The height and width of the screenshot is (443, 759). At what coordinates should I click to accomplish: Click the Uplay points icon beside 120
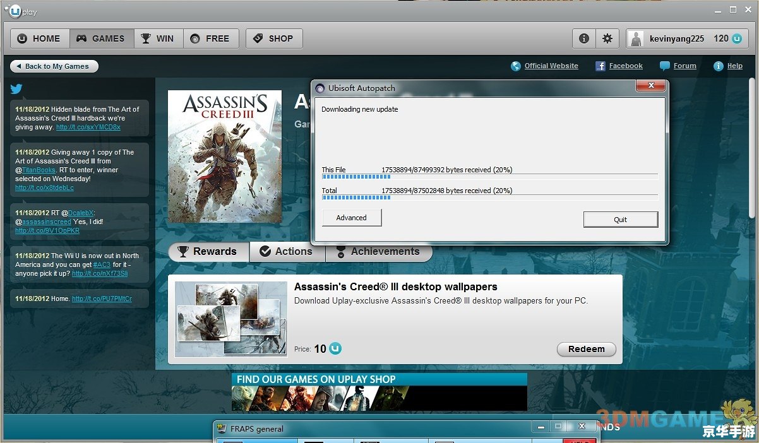coord(737,38)
